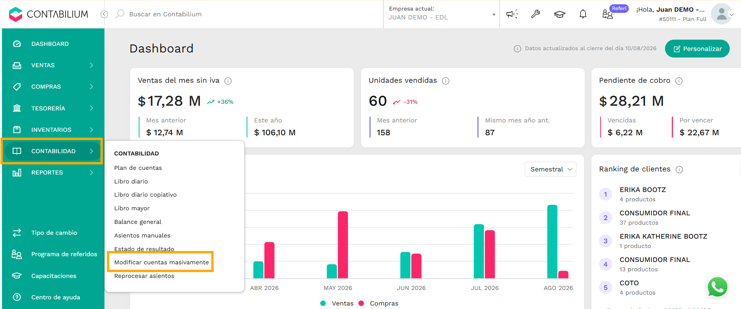Expand the Tesorería sidebar section
741x309 pixels.
pos(53,108)
